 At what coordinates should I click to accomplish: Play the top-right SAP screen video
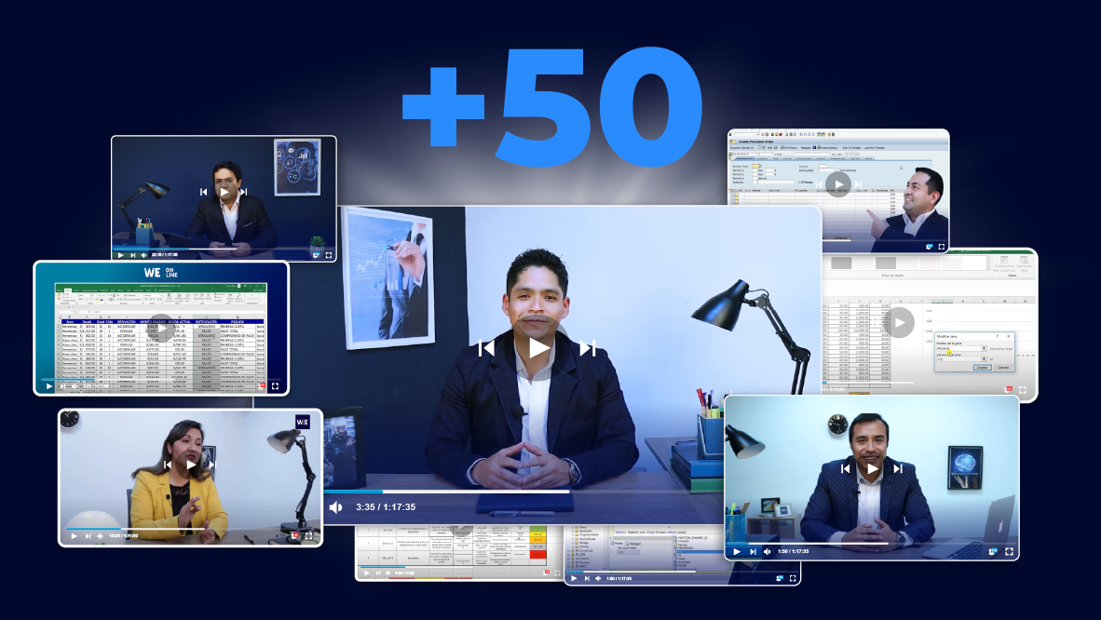click(x=837, y=184)
